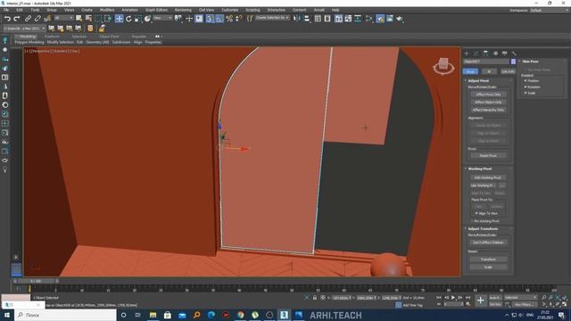Click Mirror tool icon
Viewport: 571px width, 321px height.
[297, 19]
